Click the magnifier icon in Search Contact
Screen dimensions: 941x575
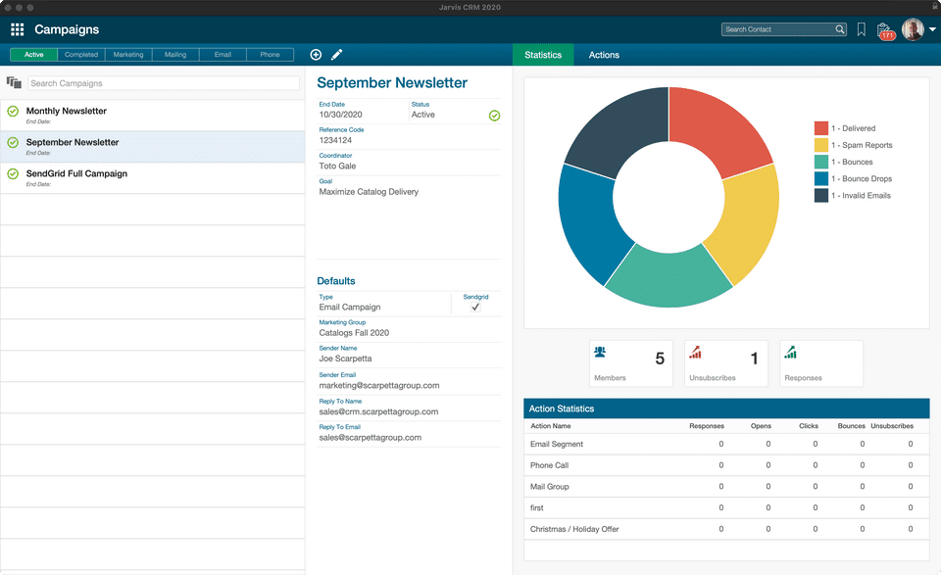pos(840,29)
